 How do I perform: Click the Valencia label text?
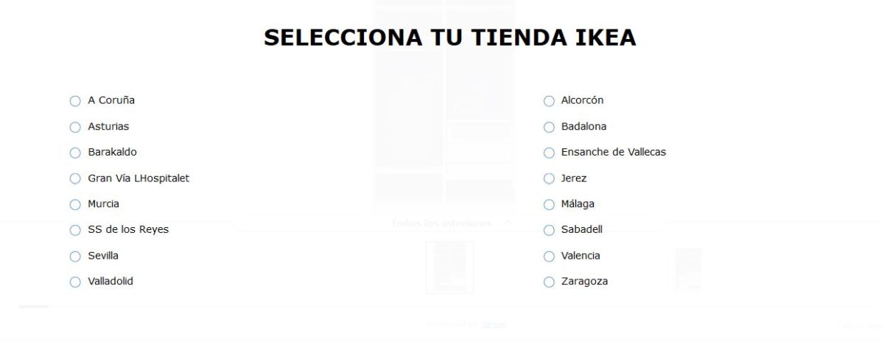pyautogui.click(x=580, y=256)
